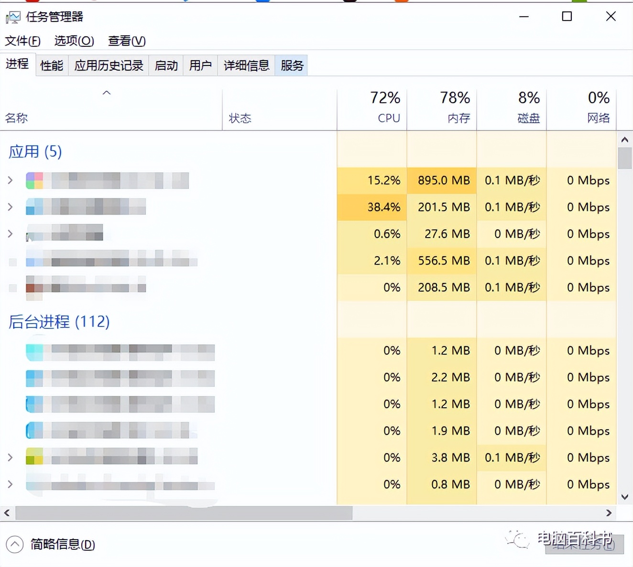Expand the chevron next to the 27.6 MB app
The image size is (633, 567).
10,234
